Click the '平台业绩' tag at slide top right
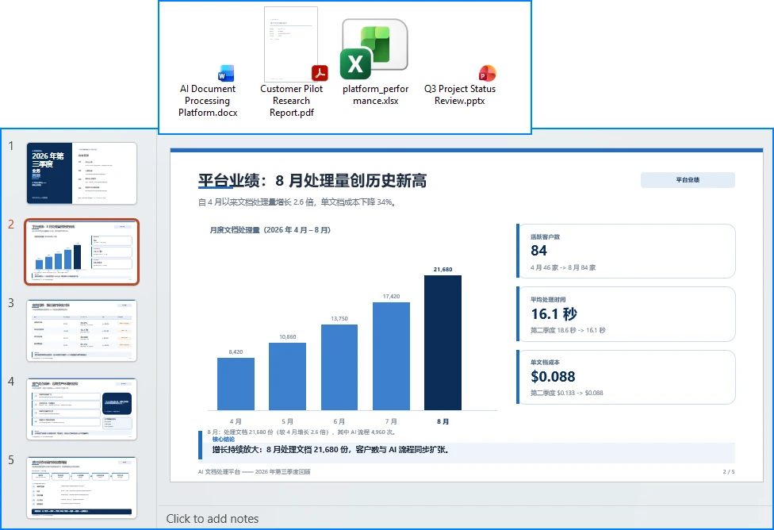Screen dimensions: 774x530 pyautogui.click(x=688, y=180)
